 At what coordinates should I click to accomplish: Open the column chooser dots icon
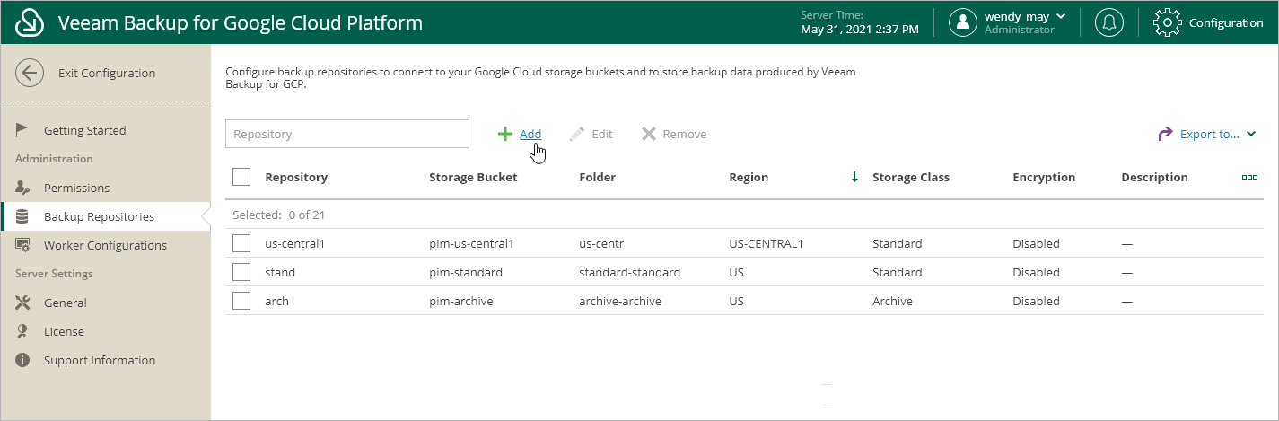point(1249,177)
